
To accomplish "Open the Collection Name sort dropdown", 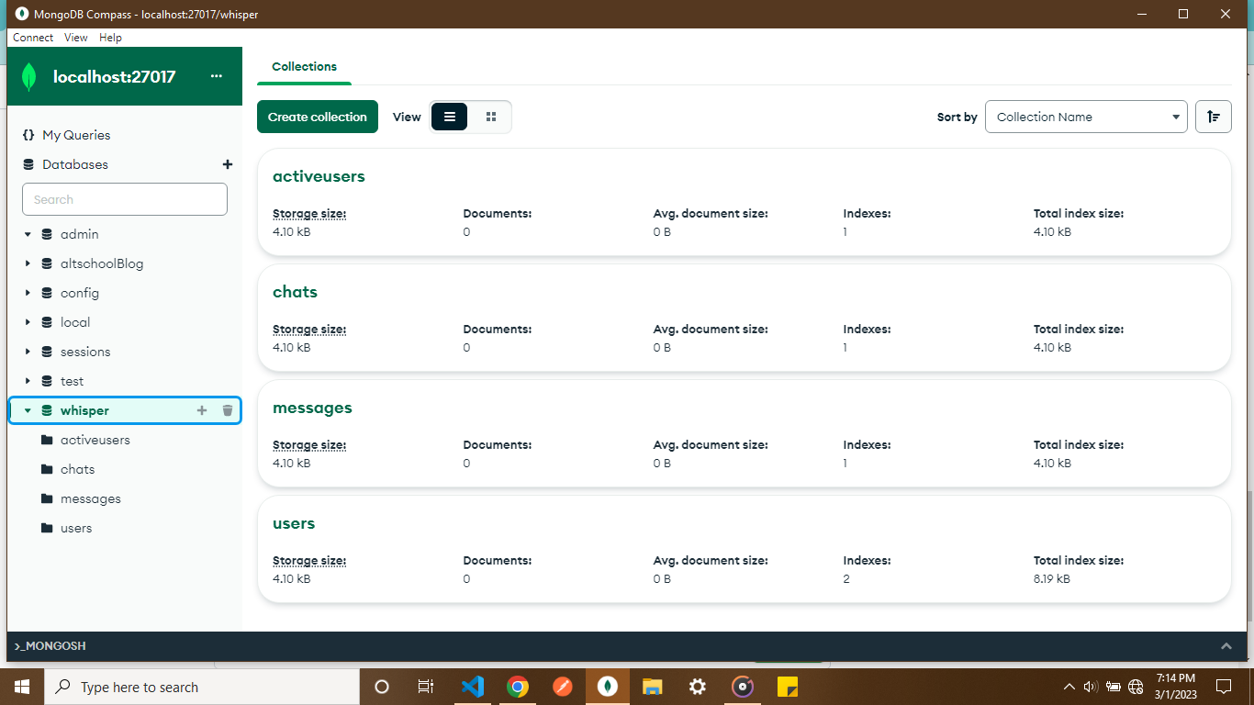I will (x=1086, y=117).
